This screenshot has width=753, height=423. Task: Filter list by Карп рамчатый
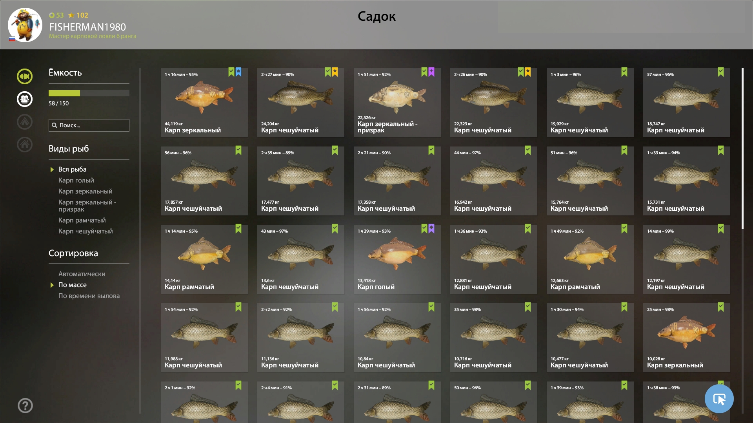(82, 220)
